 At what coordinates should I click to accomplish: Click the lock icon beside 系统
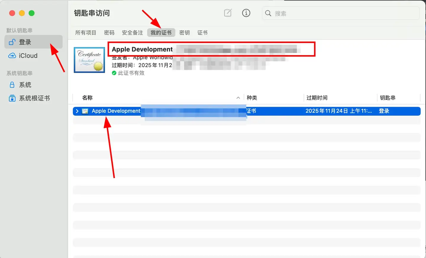pyautogui.click(x=12, y=85)
